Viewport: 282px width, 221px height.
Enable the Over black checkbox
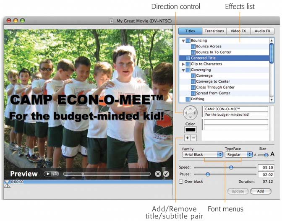click(x=181, y=182)
